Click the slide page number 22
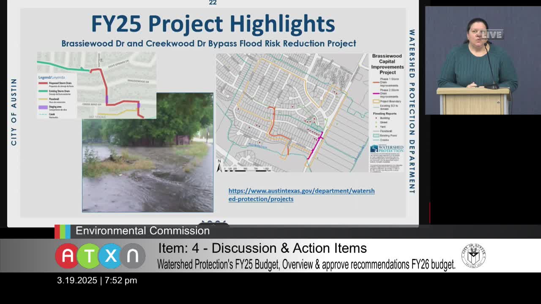541x304 pixels. (213, 3)
